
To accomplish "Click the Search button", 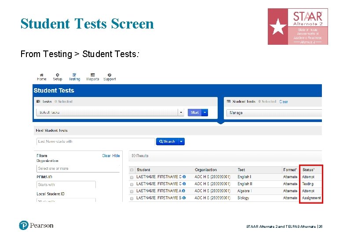I will pyautogui.click(x=168, y=141).
